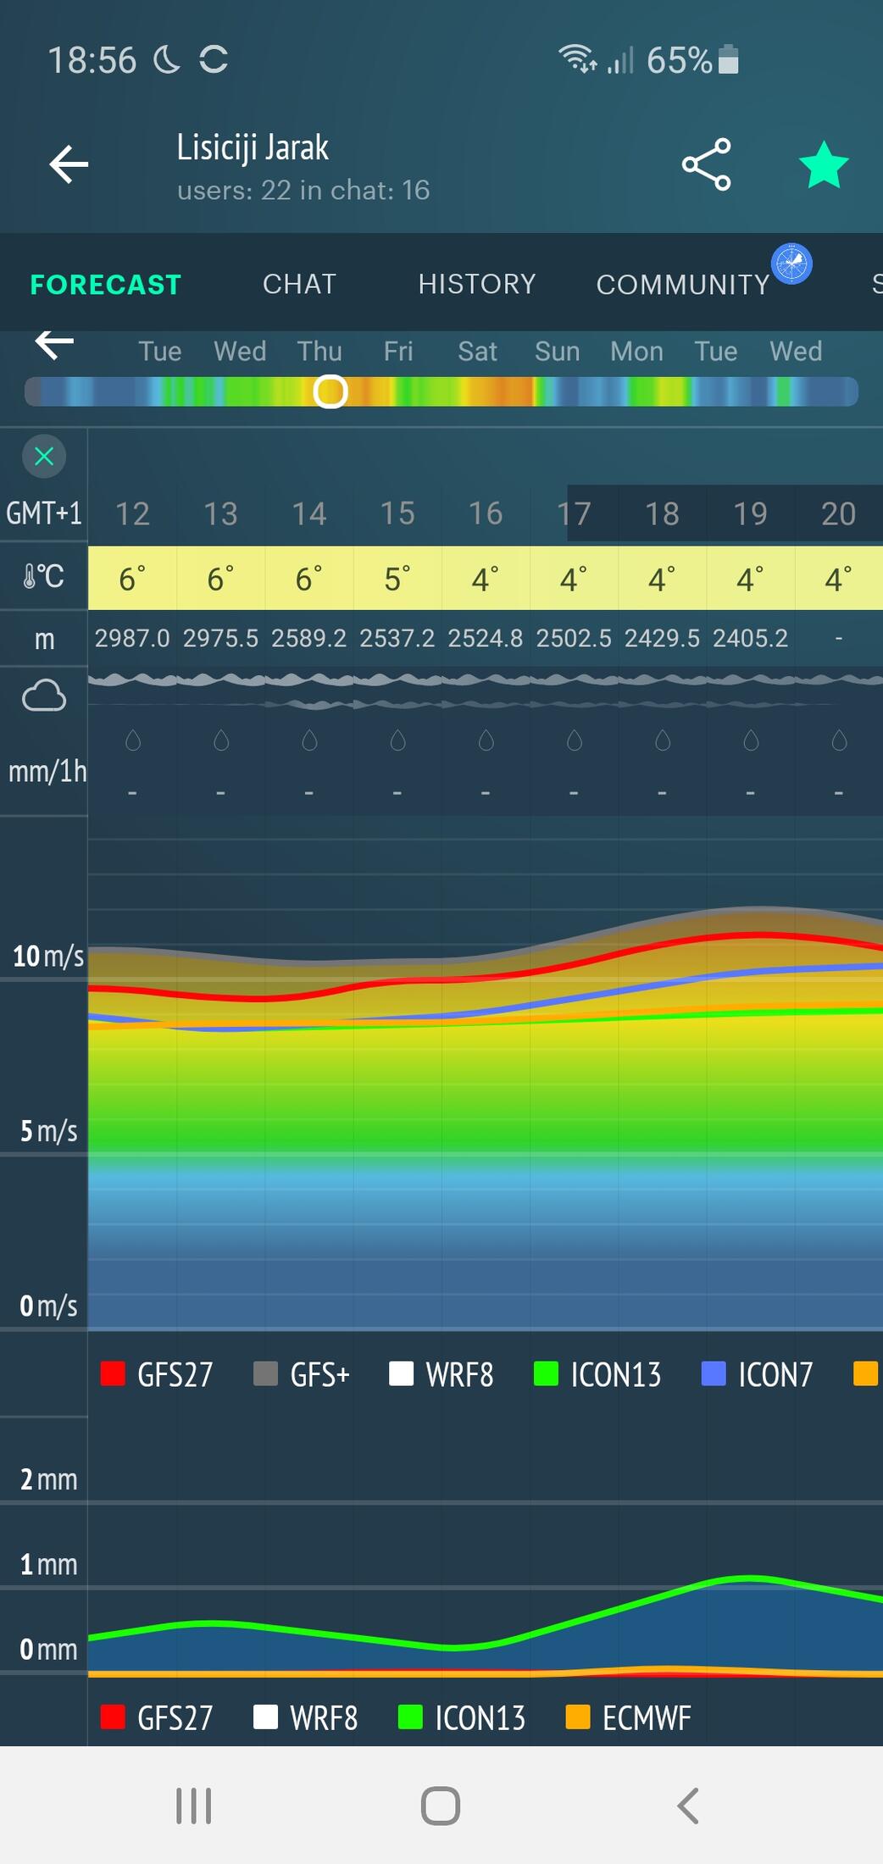
Task: Open the CHAT tab
Action: click(299, 284)
